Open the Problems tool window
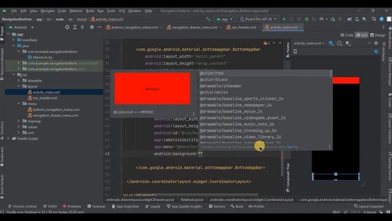Screen dimensions: 392x221 pyautogui.click(x=72, y=206)
